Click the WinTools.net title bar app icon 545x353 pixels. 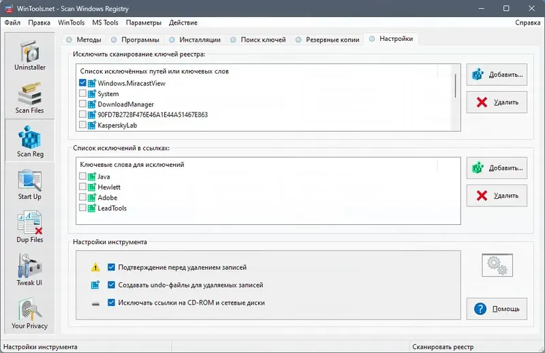click(x=9, y=9)
